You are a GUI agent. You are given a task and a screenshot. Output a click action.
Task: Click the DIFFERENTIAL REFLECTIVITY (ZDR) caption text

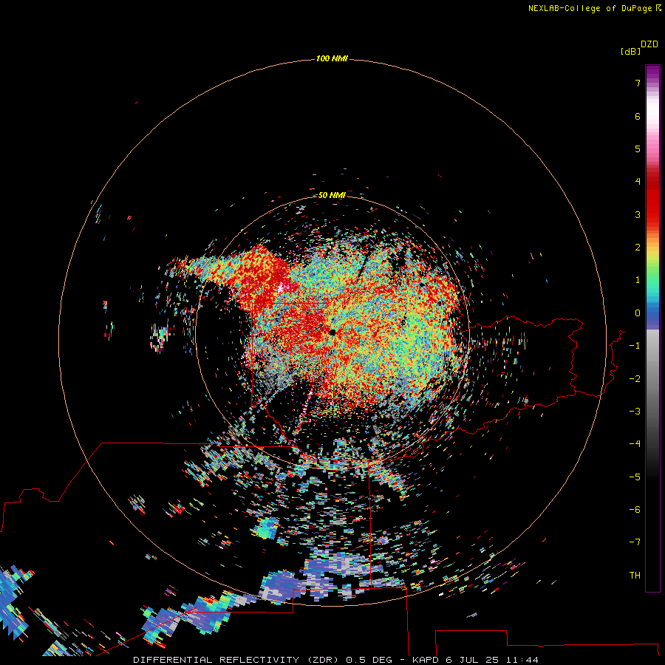236,660
